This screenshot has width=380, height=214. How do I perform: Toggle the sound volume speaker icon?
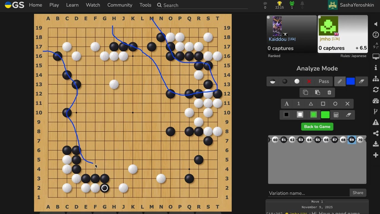(376, 24)
